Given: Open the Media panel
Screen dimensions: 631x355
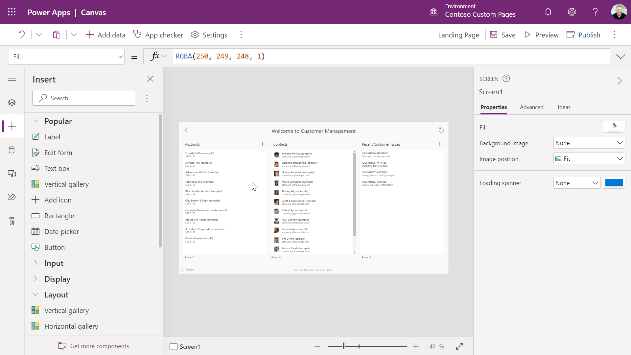Looking at the screenshot, I should click(x=12, y=174).
